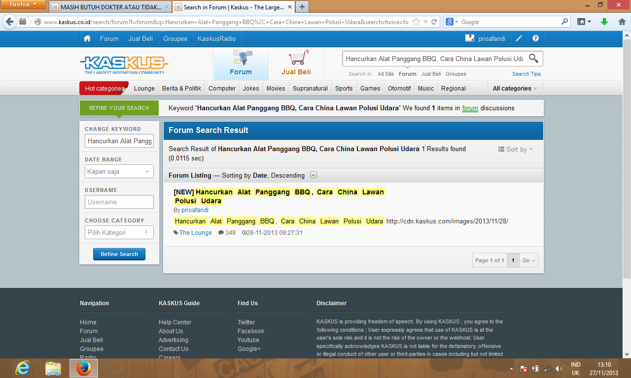This screenshot has height=378, width=631.
Task: Open the volume speaker tray icon
Action: [x=559, y=369]
